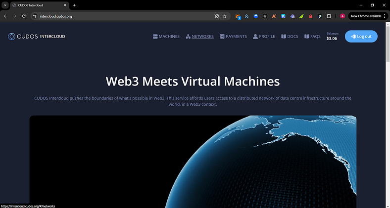Click the Balance $3.06 amount
390x208 pixels.
tap(332, 39)
